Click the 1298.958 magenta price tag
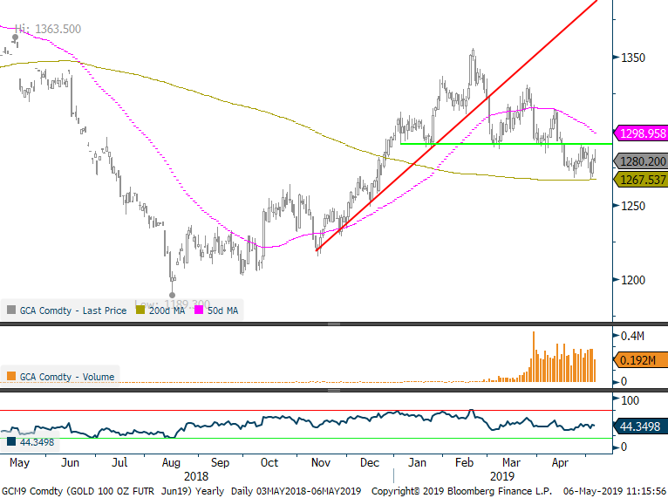The height and width of the screenshot is (498, 668). 642,133
